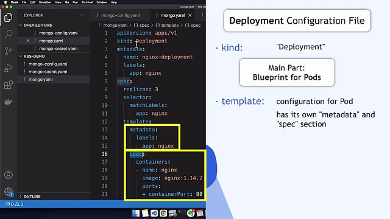Open mongo.yaml in K8S-DEMO folder
This screenshot has width=390, height=219.
coord(54,80)
